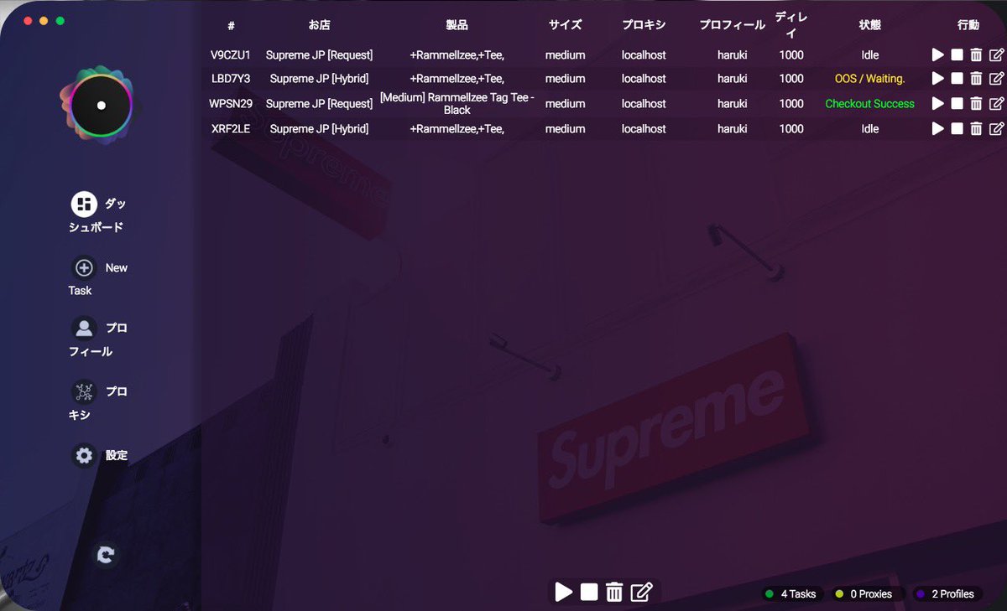Delete task V9CZU1 using its trash icon

(976, 55)
